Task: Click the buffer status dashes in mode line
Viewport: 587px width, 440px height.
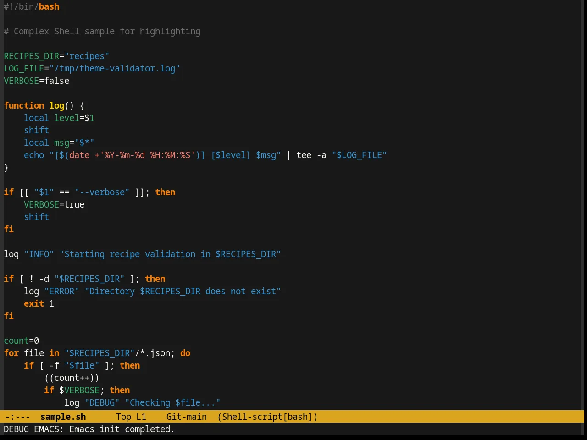Action: pyautogui.click(x=17, y=417)
